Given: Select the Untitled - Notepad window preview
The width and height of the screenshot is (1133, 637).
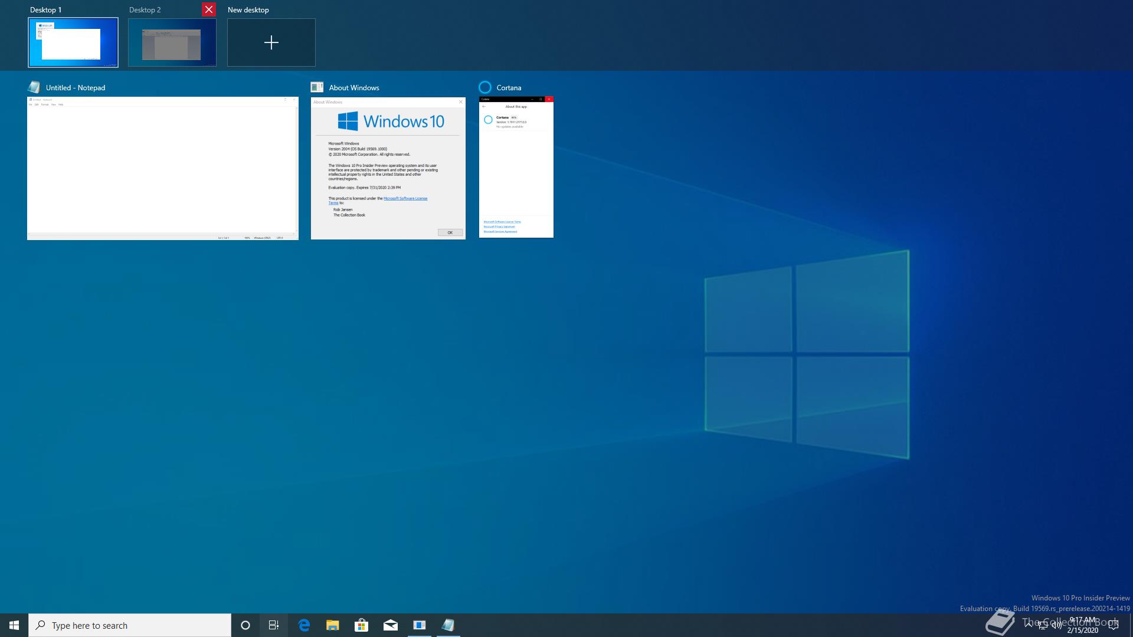Looking at the screenshot, I should pyautogui.click(x=163, y=168).
